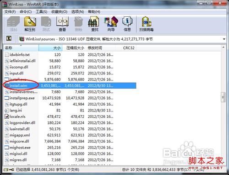Click the archive books icon in the address bar

[22, 39]
